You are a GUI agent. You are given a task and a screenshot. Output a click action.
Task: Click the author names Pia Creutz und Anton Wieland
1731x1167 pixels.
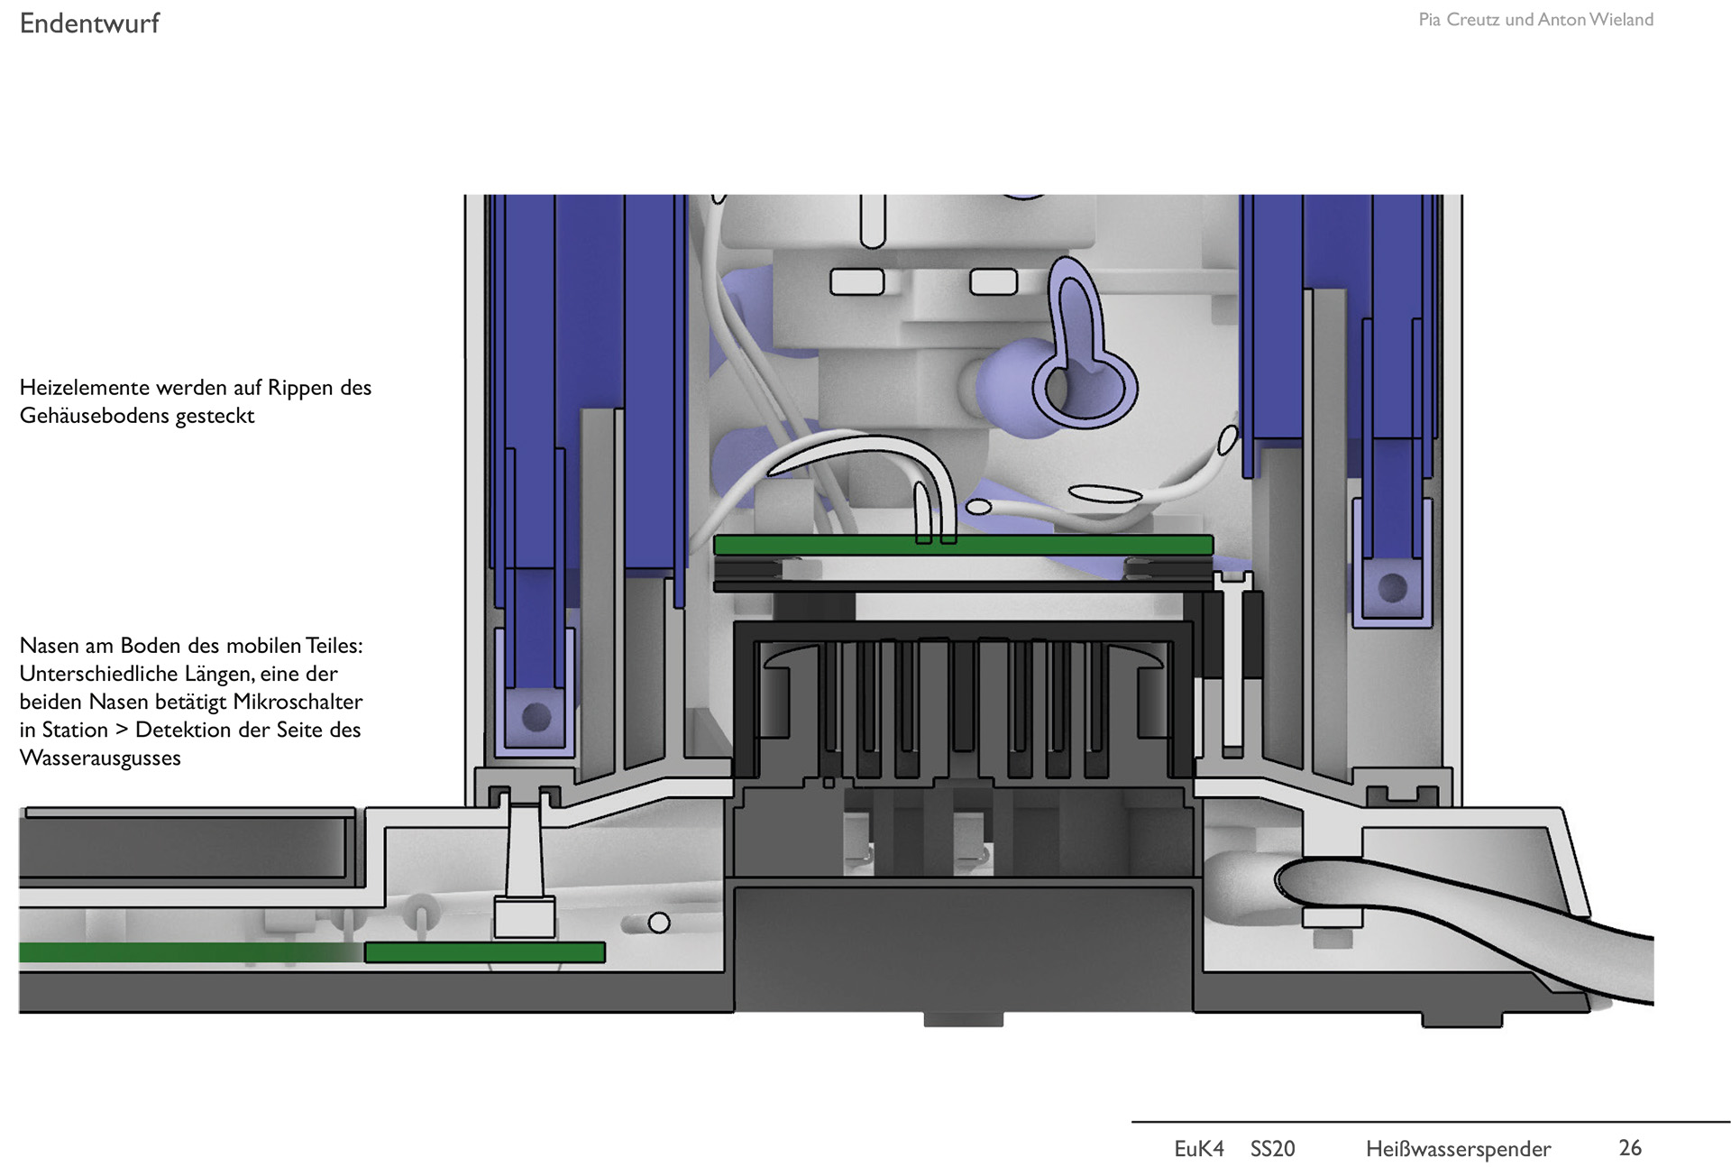[x=1535, y=20]
